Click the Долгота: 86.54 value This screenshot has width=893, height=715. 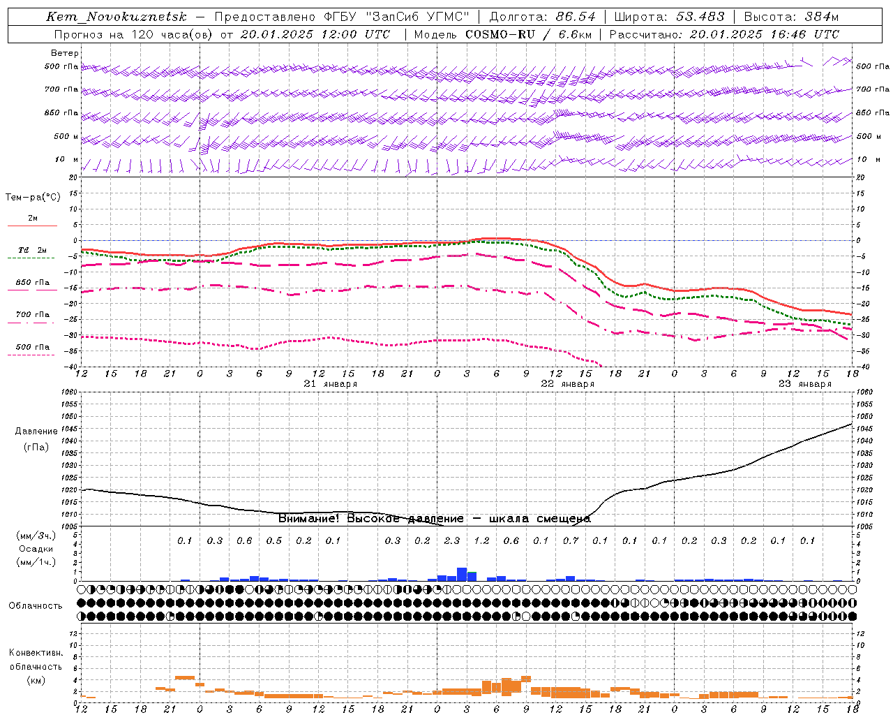coord(542,17)
